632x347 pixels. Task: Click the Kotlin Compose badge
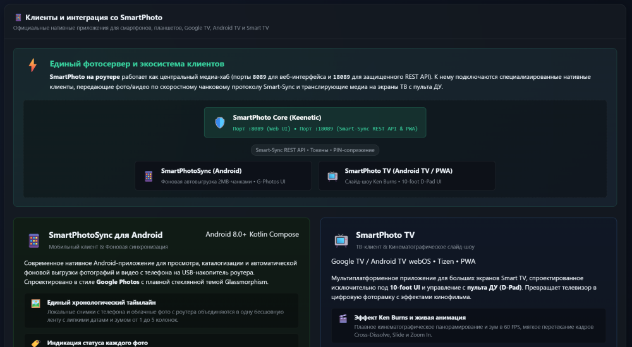click(x=274, y=234)
